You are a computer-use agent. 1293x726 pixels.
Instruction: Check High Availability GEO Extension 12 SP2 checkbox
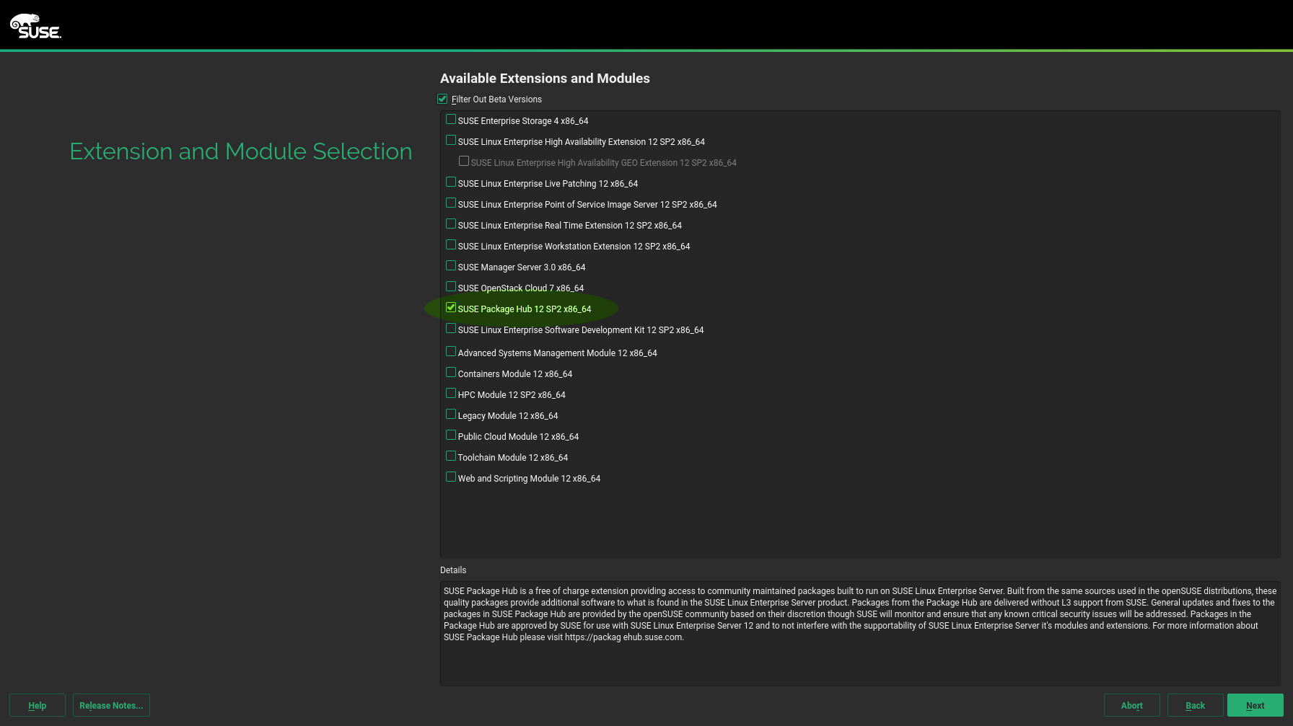click(x=464, y=161)
